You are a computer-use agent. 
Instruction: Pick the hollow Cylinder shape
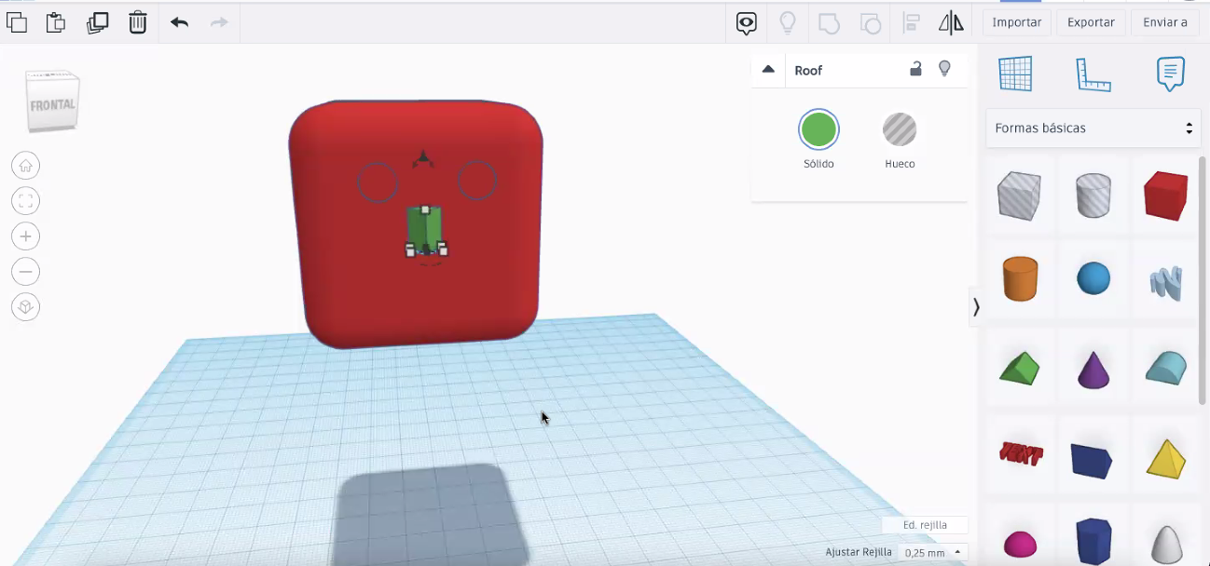1093,195
